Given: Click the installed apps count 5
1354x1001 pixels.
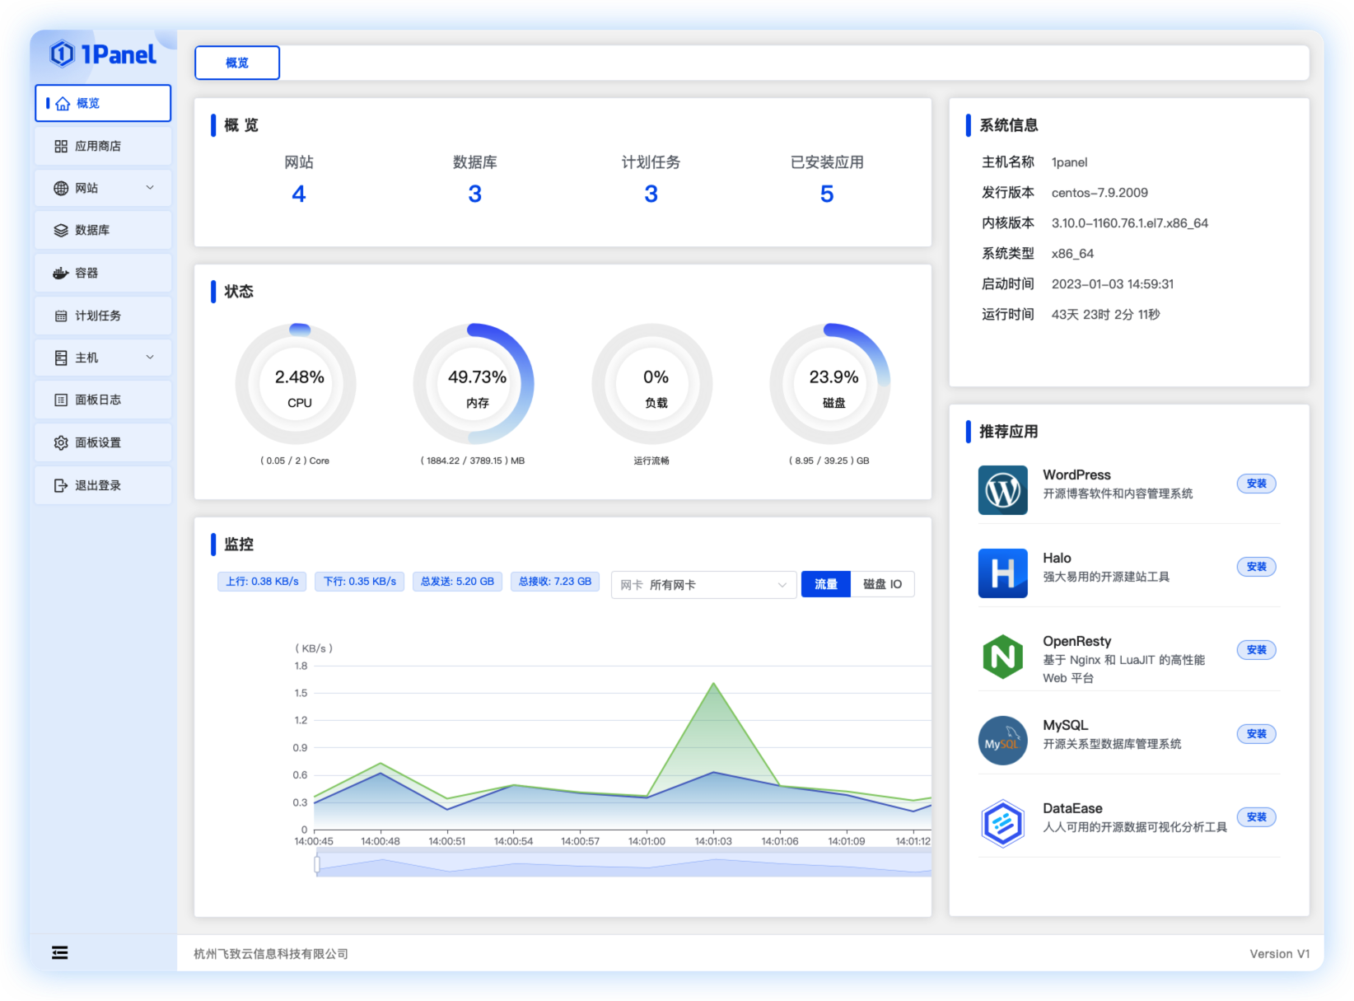Looking at the screenshot, I should [827, 194].
